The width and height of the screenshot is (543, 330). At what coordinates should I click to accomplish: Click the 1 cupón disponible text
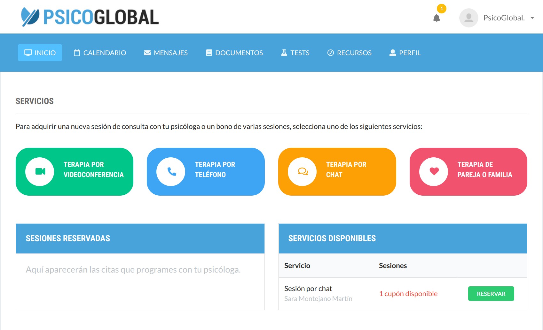pos(408,294)
